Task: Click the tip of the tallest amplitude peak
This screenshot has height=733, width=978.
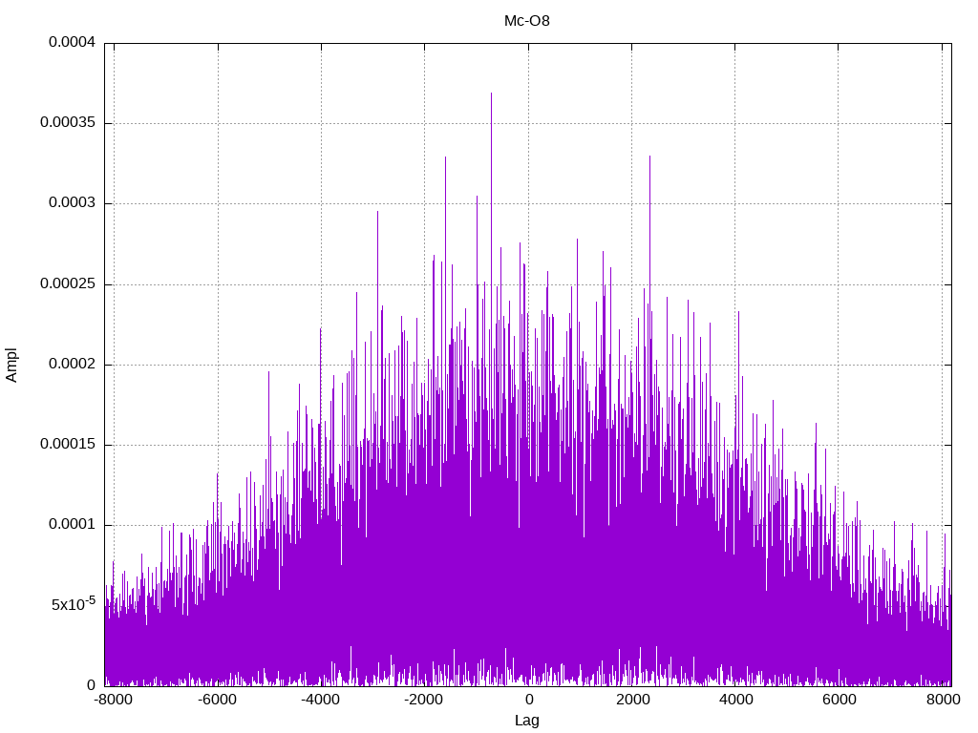Action: [x=491, y=94]
